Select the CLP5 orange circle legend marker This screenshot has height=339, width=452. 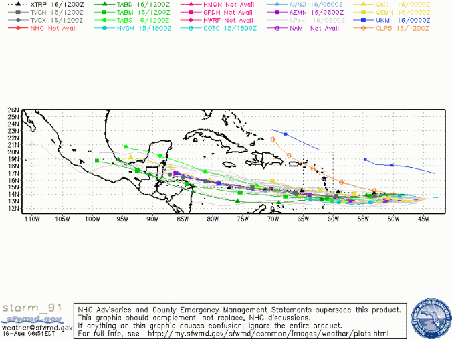click(x=363, y=28)
